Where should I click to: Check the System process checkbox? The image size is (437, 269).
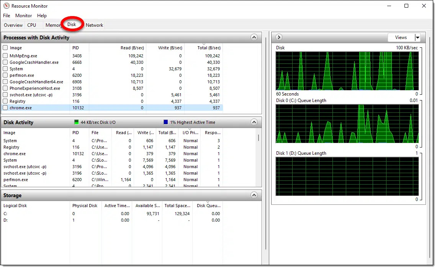click(x=5, y=69)
